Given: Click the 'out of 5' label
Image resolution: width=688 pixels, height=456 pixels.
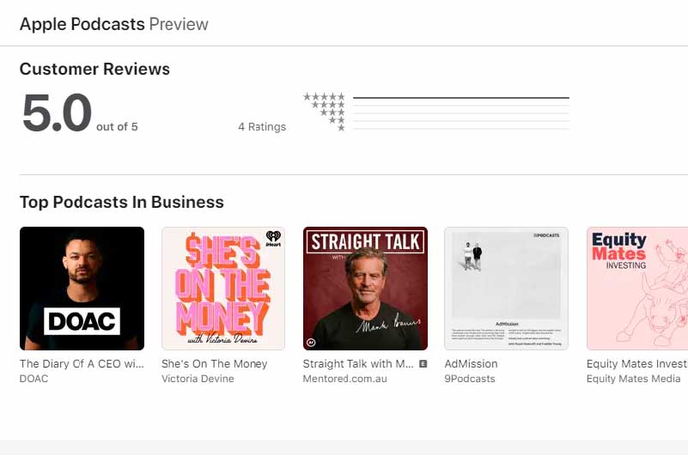Looking at the screenshot, I should click(x=117, y=127).
